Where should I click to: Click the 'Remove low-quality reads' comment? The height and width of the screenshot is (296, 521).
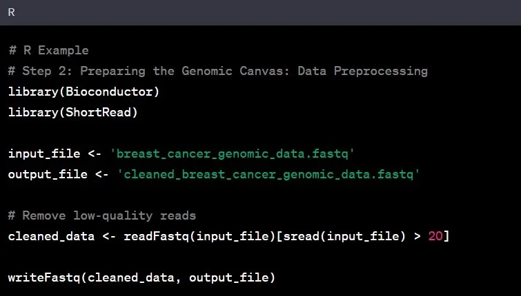click(x=102, y=215)
